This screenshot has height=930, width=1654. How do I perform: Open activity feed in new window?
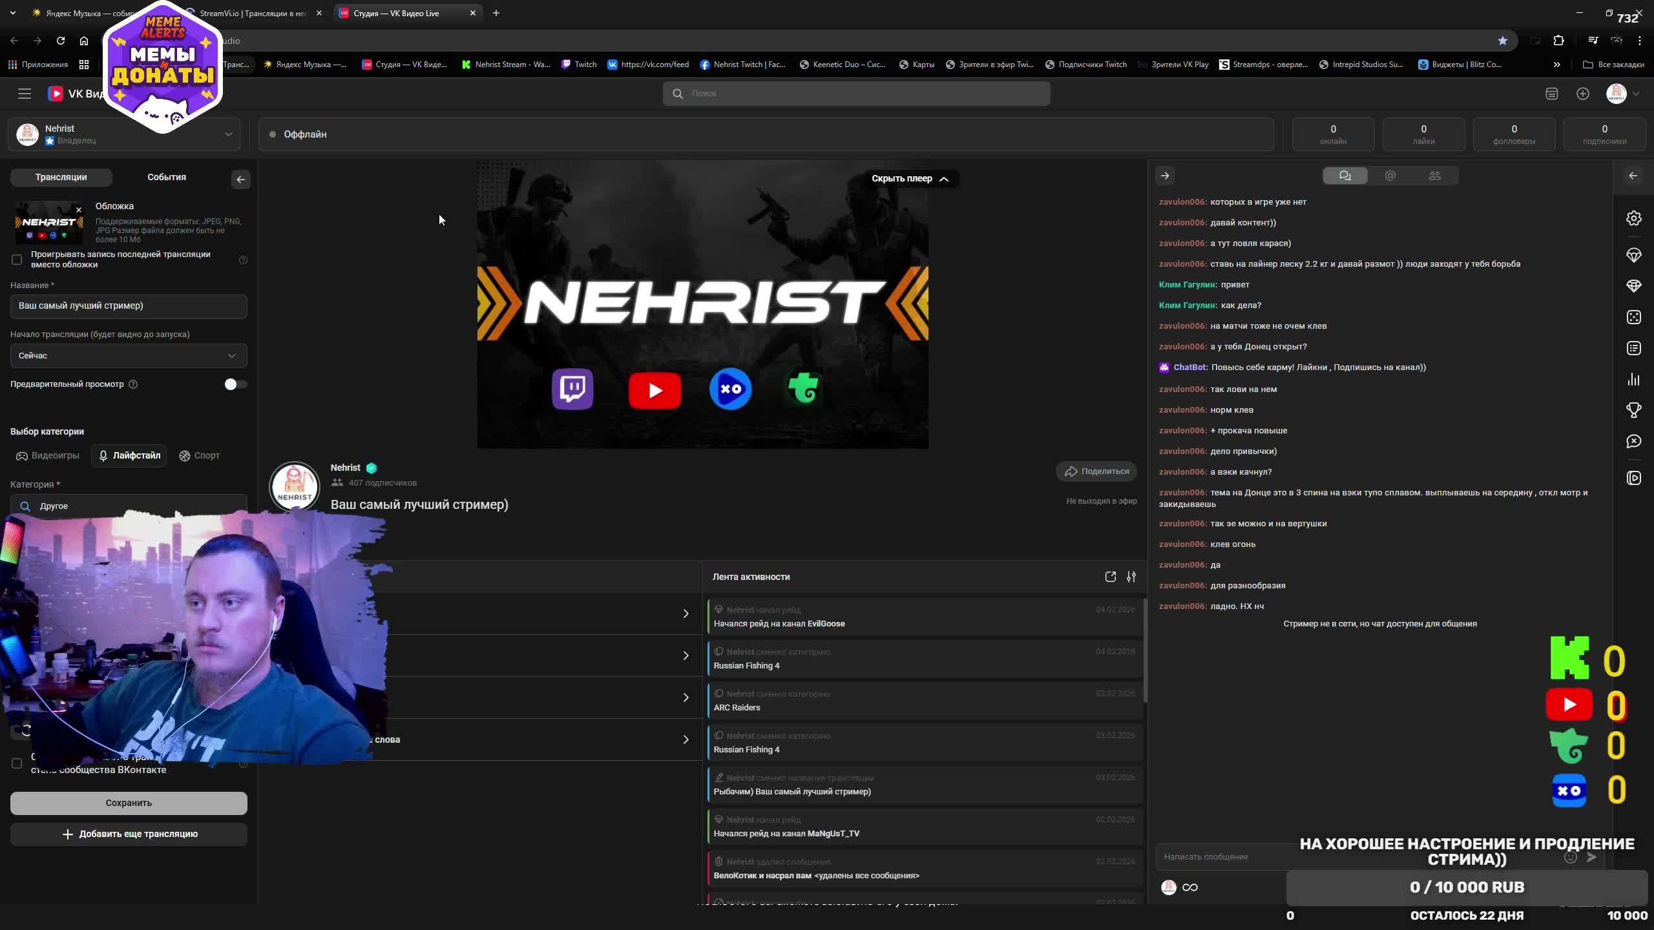pos(1110,577)
